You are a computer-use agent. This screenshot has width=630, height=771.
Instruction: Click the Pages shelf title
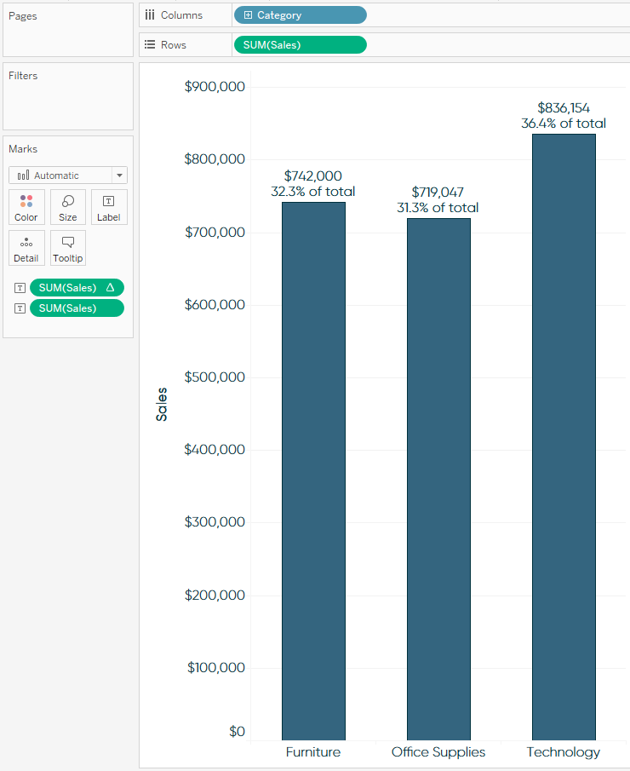coord(23,16)
